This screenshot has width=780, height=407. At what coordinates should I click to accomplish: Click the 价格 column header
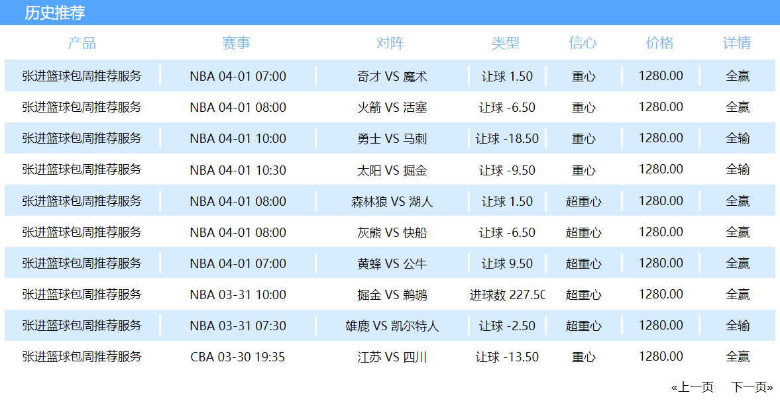tap(660, 43)
